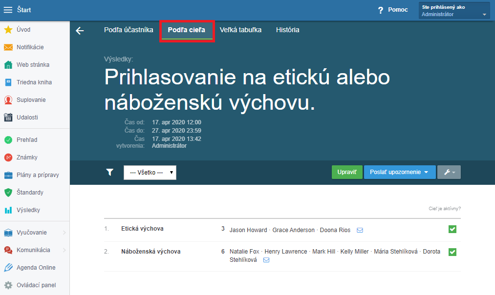The width and height of the screenshot is (495, 295).
Task: Toggle the Etická výchova active checkbox
Action: (x=452, y=229)
